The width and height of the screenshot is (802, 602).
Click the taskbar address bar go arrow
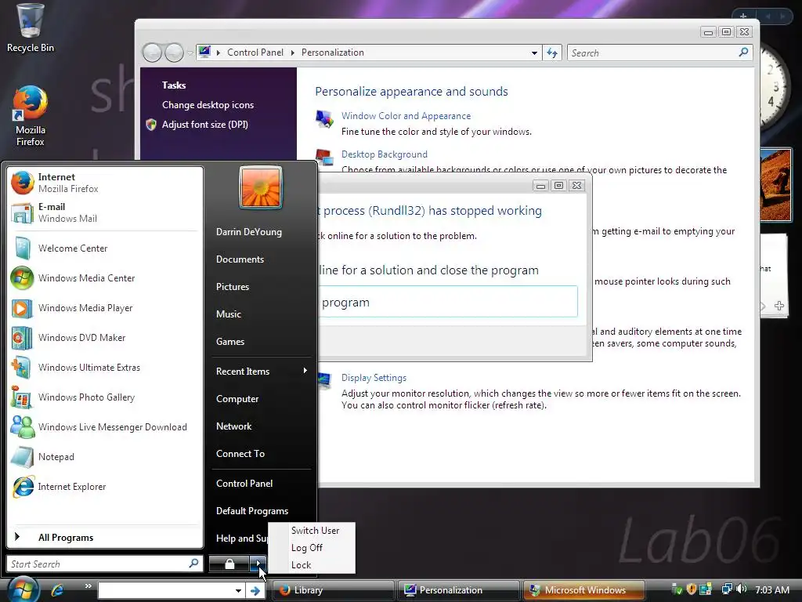[255, 591]
